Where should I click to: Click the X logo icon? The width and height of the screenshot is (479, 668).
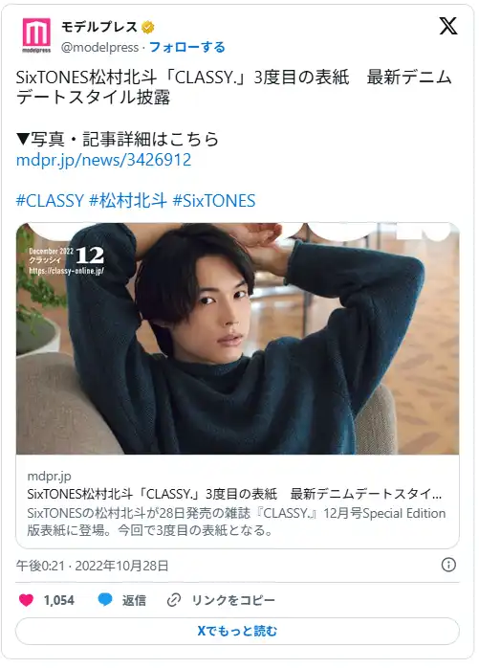pyautogui.click(x=447, y=26)
